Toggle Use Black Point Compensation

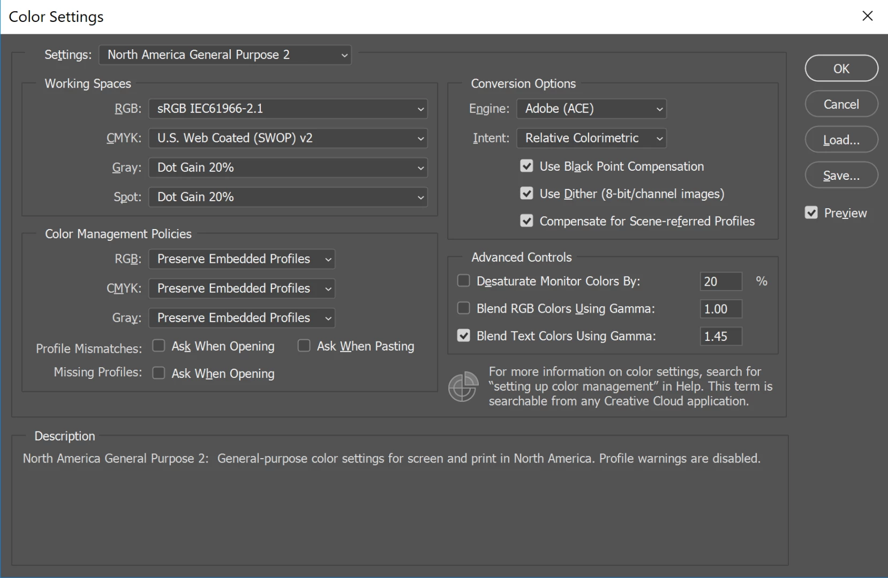(x=526, y=166)
